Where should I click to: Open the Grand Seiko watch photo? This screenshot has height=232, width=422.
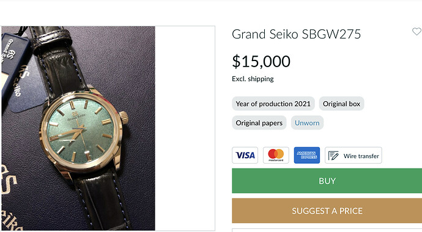[78, 128]
